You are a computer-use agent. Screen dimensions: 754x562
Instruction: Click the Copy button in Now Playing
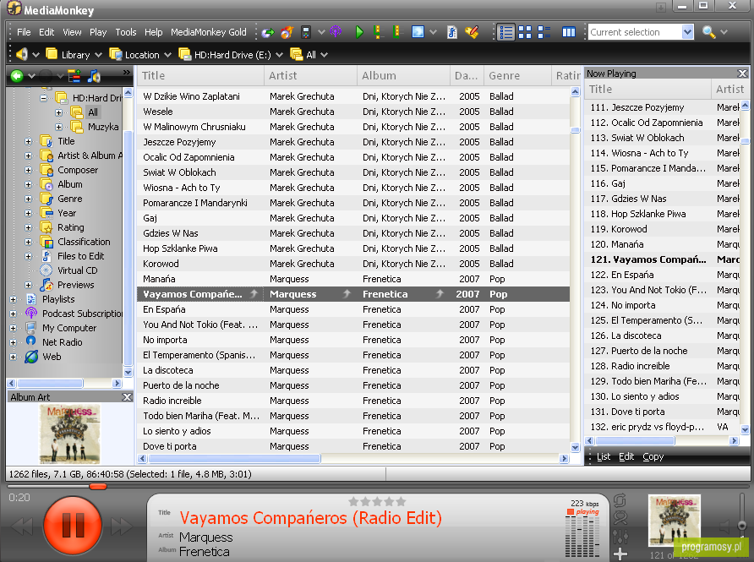click(653, 456)
